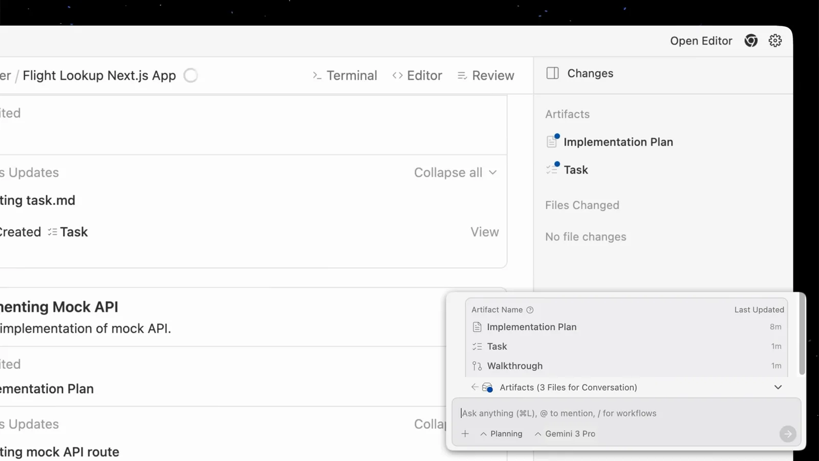Click the No file changes text
Viewport: 819px width, 461px height.
[586, 237]
